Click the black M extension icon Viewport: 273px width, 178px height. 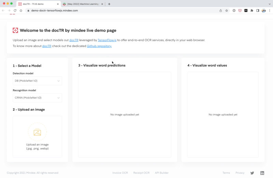(246, 11)
